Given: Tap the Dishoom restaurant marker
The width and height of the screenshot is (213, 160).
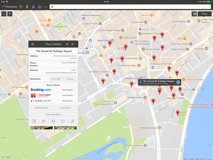Looking at the screenshot, I should pyautogui.click(x=152, y=15).
